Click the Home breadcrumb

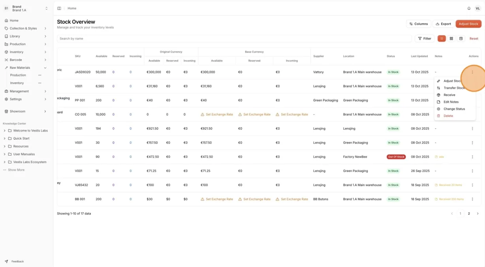(x=72, y=8)
